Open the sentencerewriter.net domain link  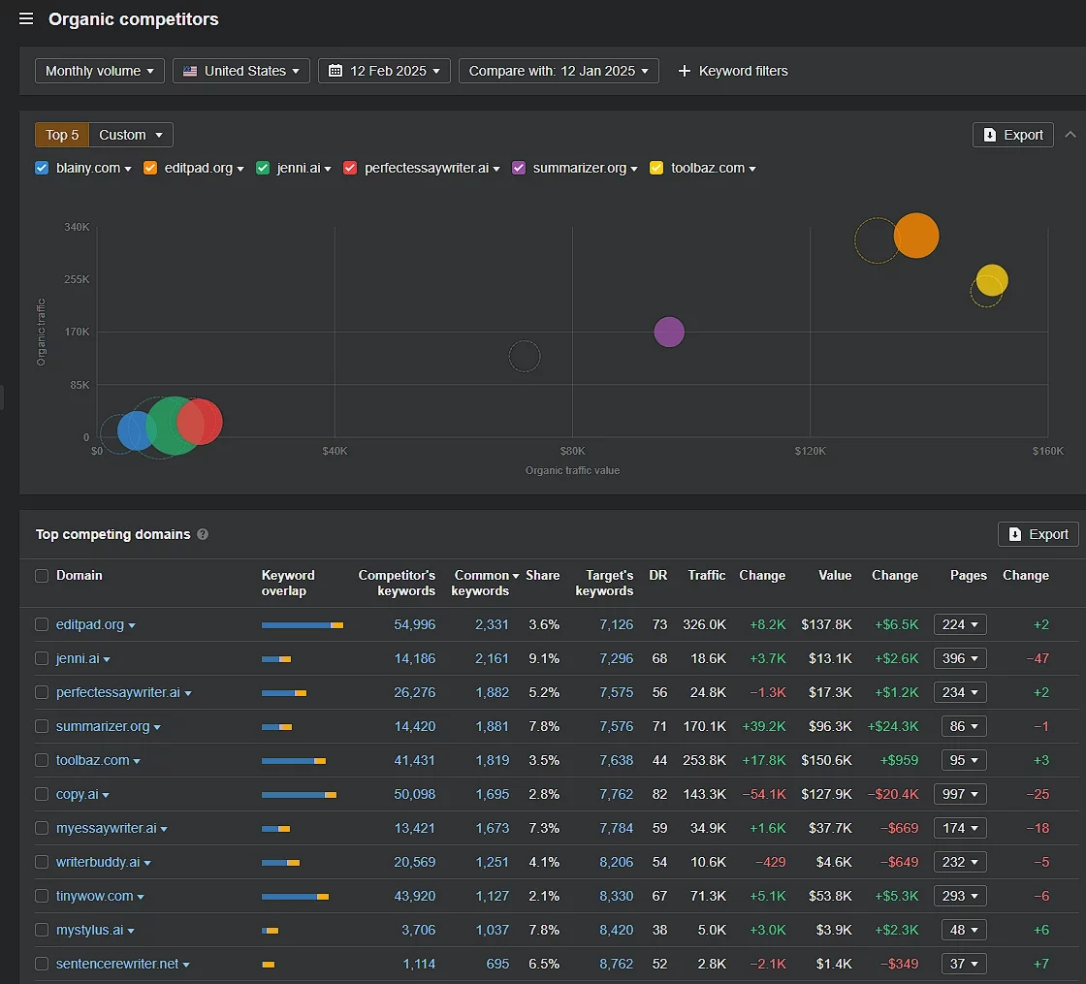click(117, 964)
